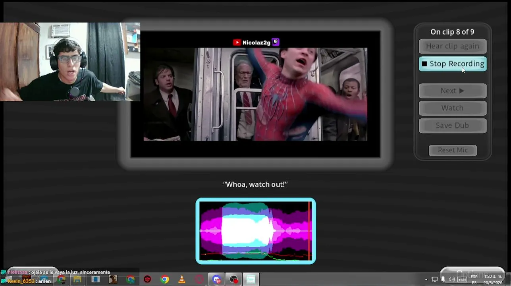Screen dimensions: 511x286
Task: Click the Reset Mic button
Action: [453, 150]
